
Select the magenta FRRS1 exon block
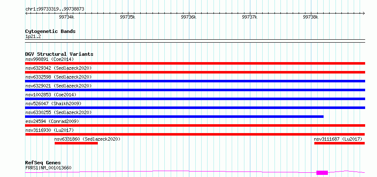click(x=322, y=173)
